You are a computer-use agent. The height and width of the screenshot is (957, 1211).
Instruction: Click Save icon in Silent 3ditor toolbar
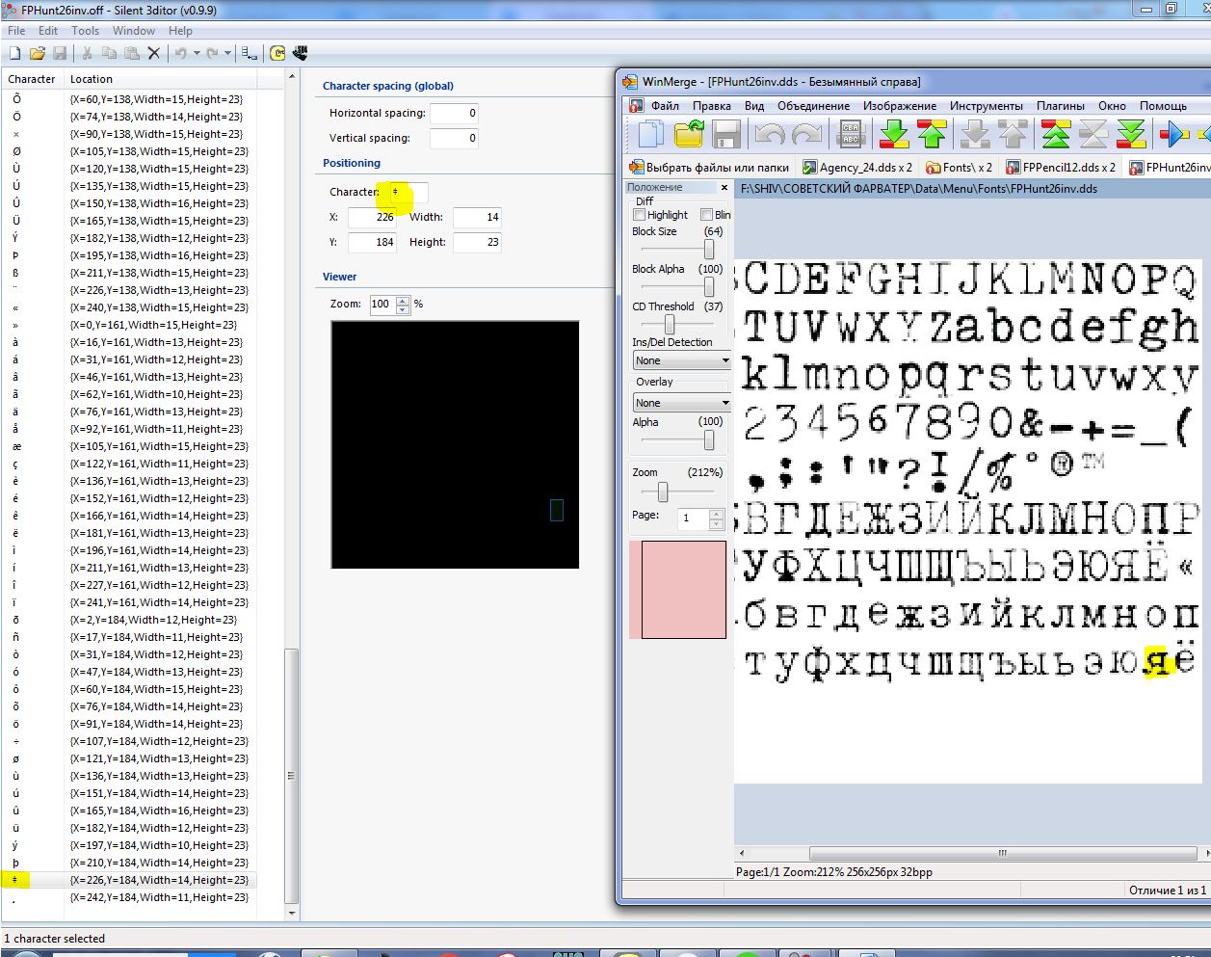click(59, 54)
